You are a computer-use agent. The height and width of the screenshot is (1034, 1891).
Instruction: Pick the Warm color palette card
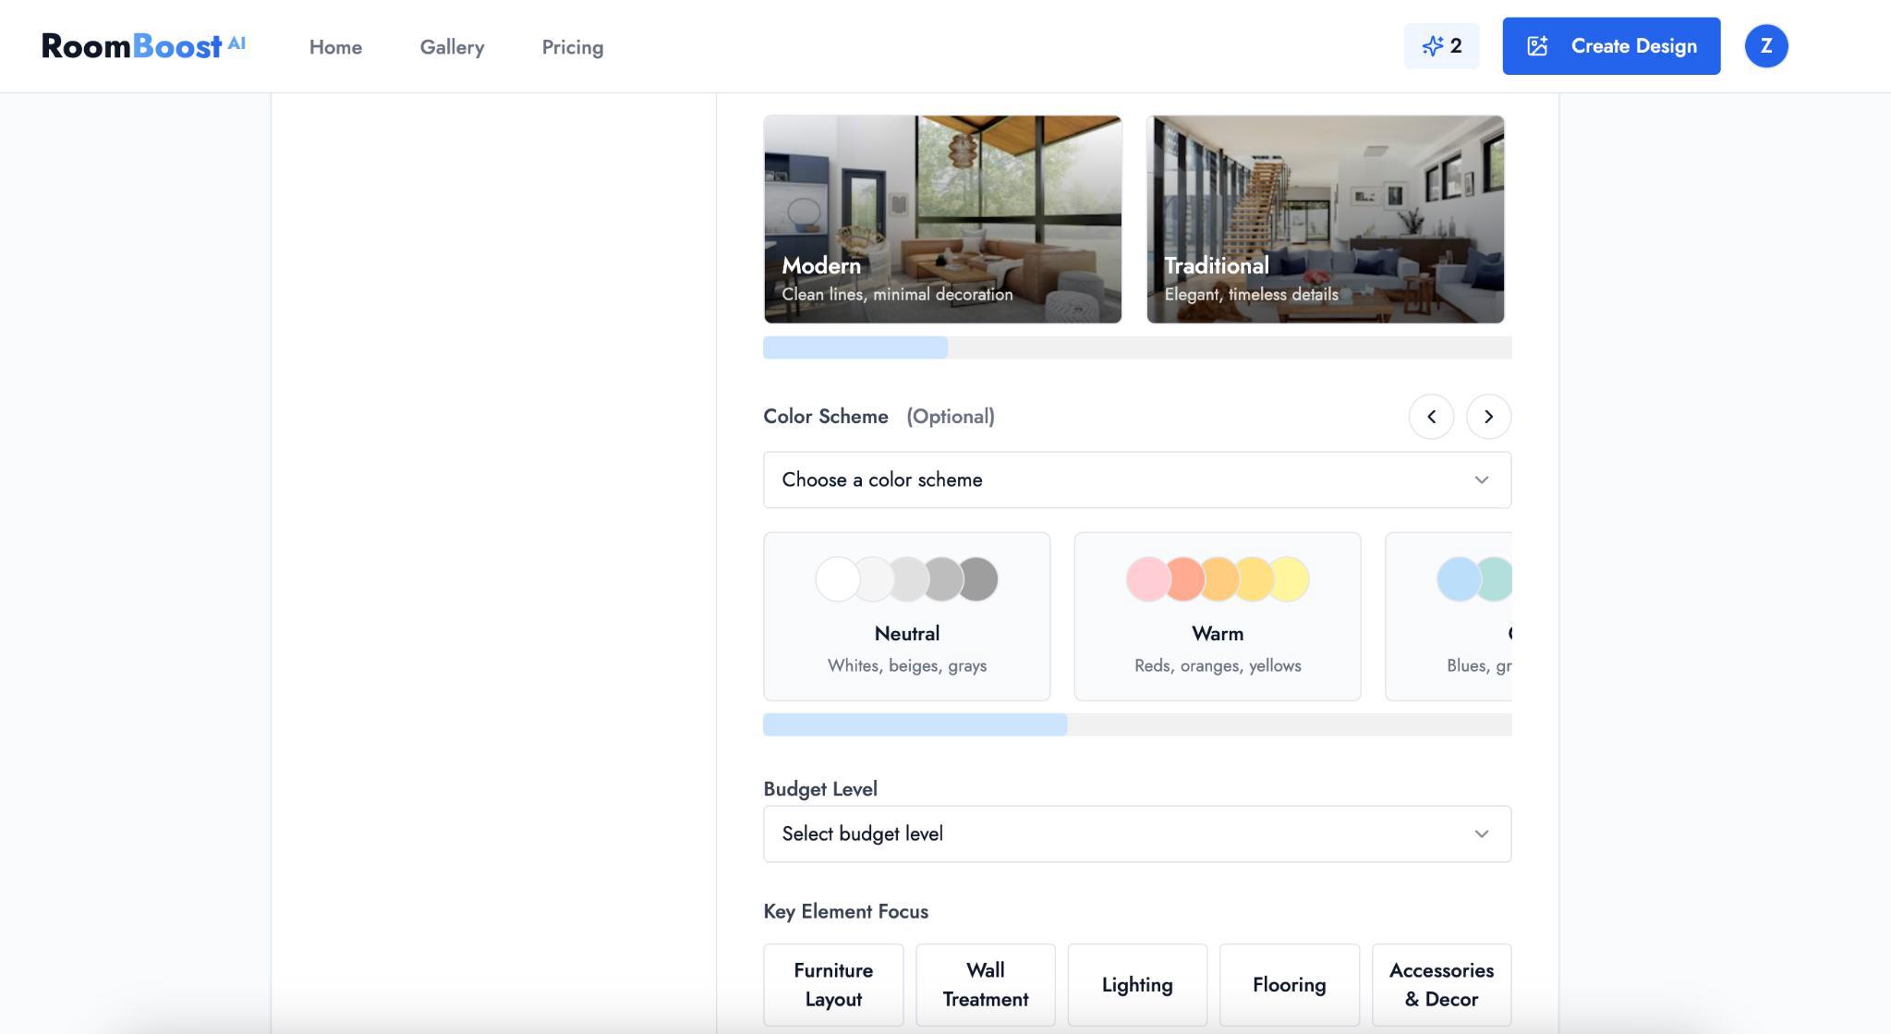tap(1217, 616)
